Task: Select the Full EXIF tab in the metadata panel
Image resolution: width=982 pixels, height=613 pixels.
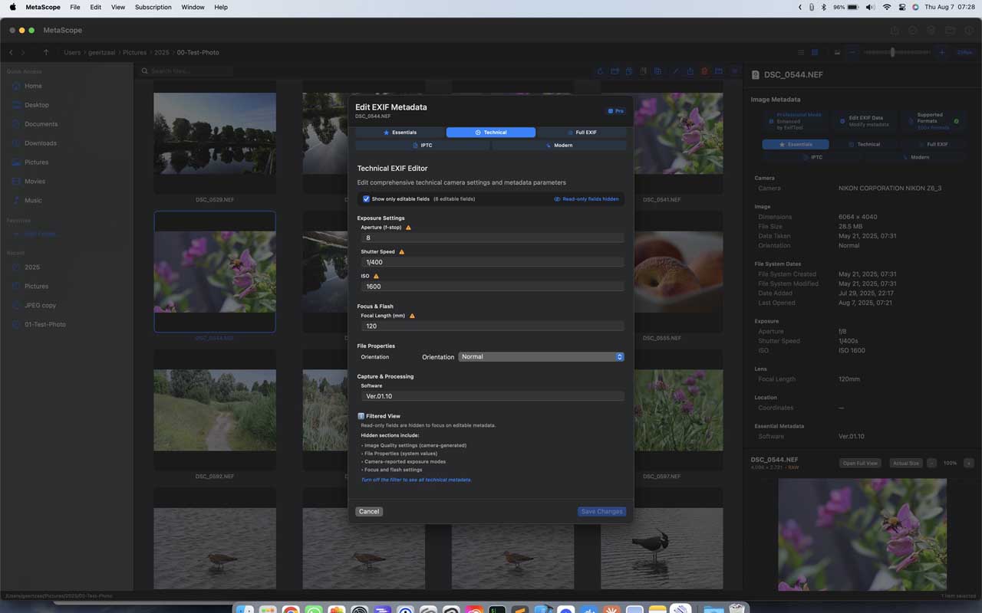Action: pos(932,144)
